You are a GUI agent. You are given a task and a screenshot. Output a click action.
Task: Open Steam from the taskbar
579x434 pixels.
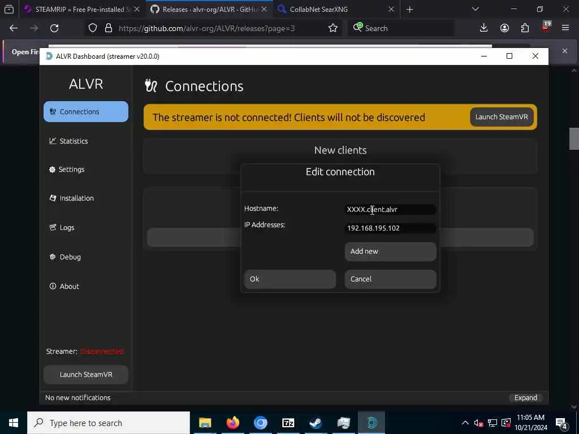pos(316,423)
